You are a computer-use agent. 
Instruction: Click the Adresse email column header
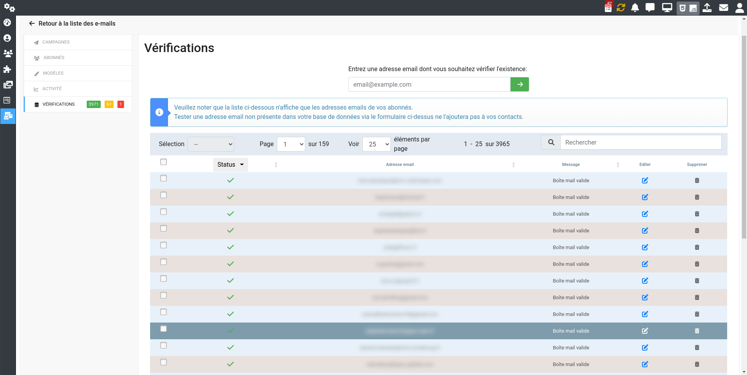[400, 164]
